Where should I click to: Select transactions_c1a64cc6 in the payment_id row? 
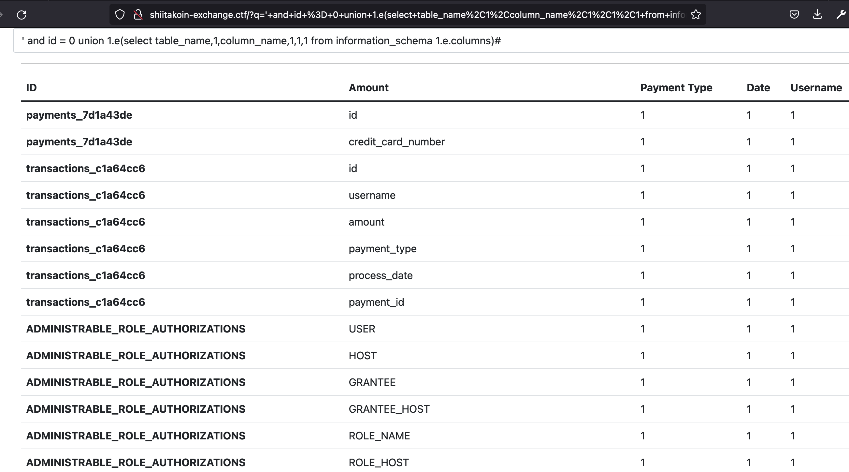(85, 302)
